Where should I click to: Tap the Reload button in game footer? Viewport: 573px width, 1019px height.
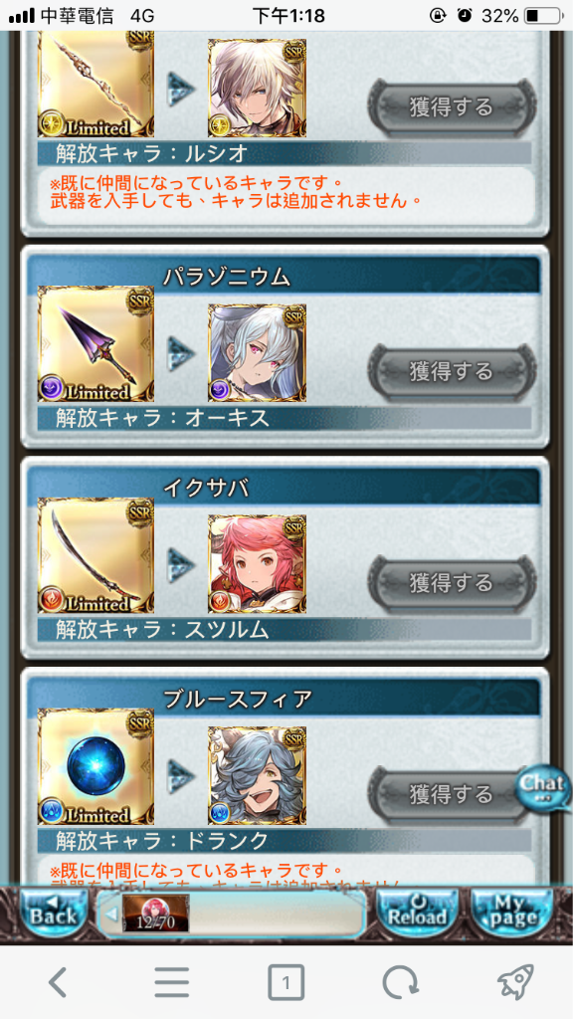[x=417, y=915]
